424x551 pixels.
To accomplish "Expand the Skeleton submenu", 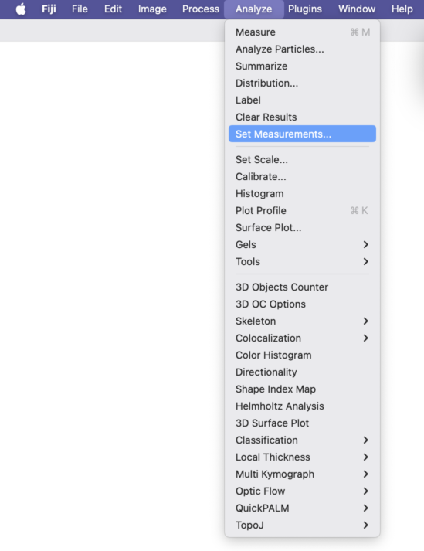I will [302, 321].
